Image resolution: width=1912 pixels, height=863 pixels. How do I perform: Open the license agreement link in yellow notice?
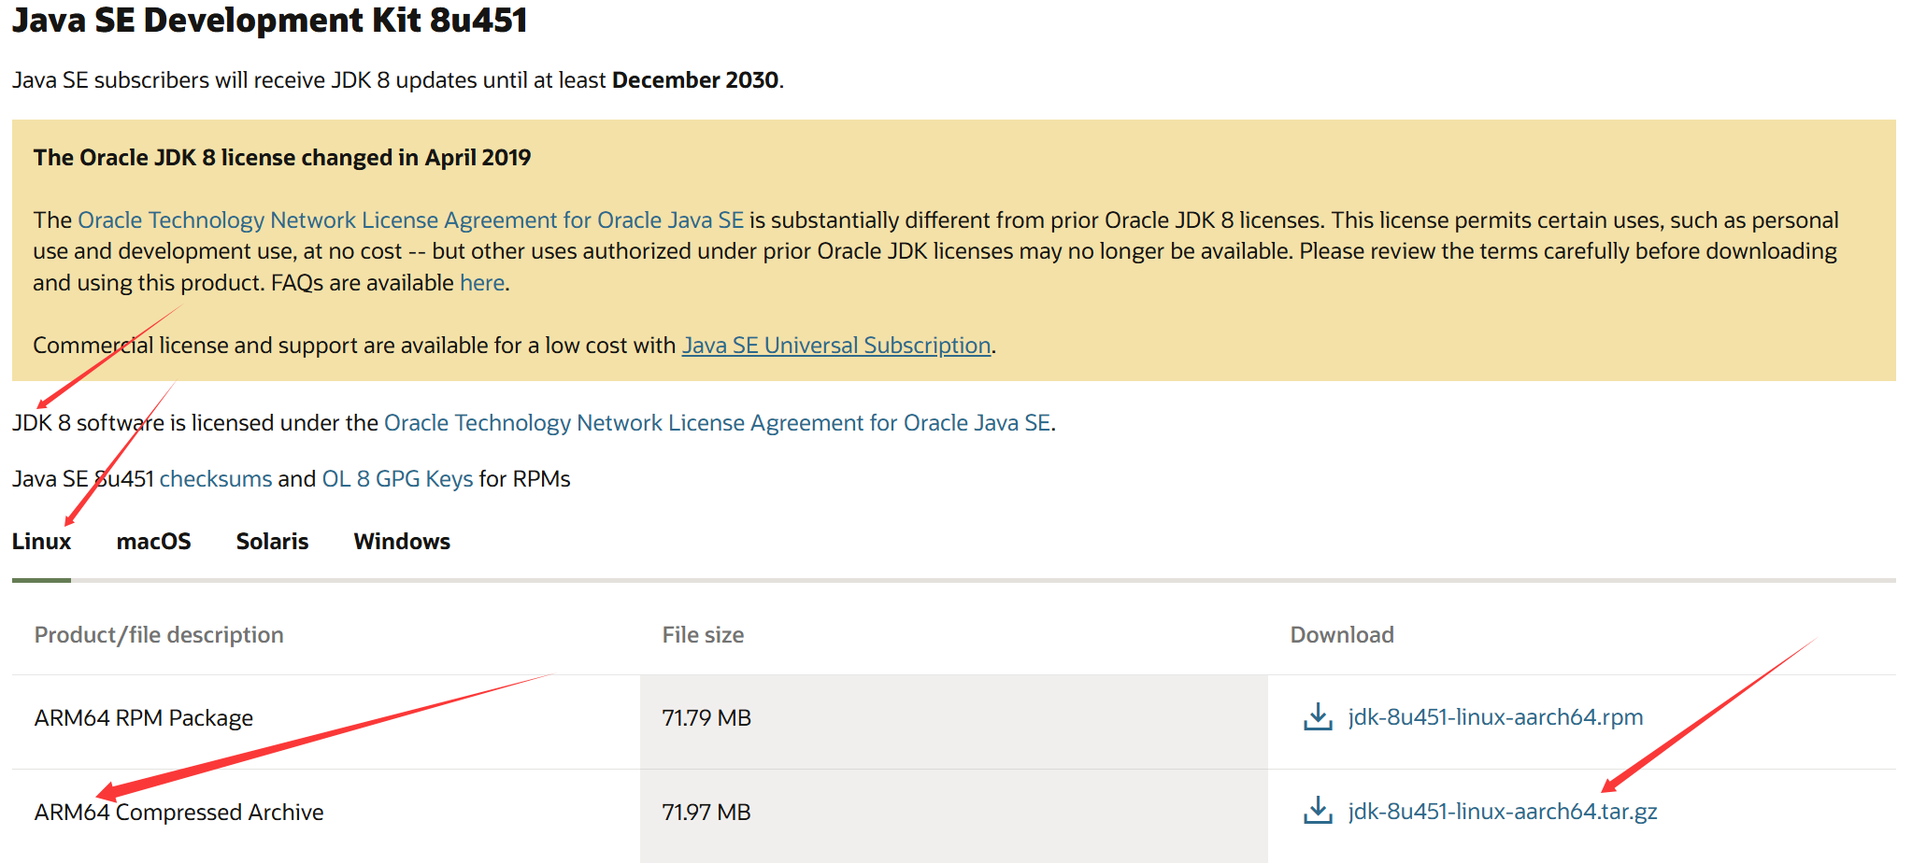[x=411, y=220]
